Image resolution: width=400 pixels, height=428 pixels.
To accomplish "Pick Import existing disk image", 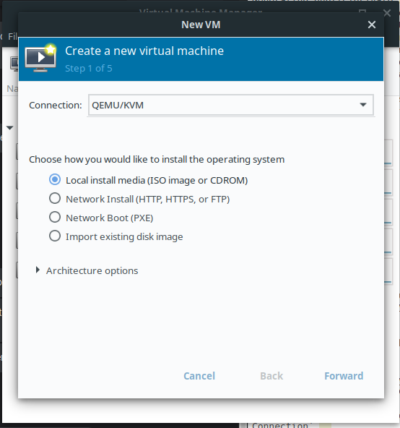I will pyautogui.click(x=116, y=236).
